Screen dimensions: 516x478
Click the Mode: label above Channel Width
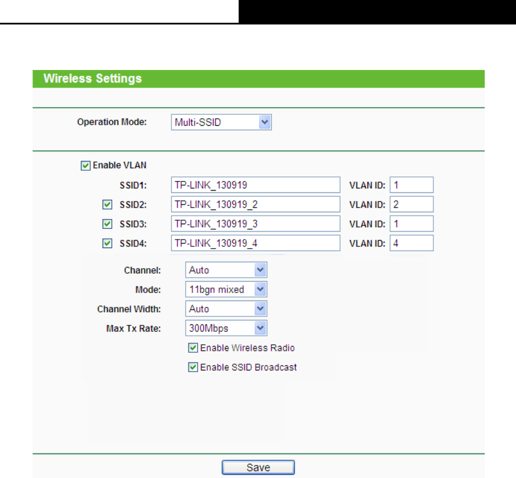148,290
